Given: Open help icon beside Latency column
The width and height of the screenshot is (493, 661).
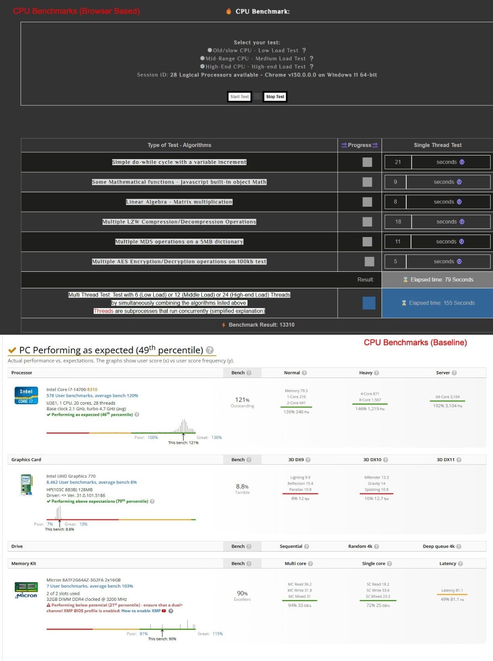Looking at the screenshot, I should pyautogui.click(x=460, y=564).
